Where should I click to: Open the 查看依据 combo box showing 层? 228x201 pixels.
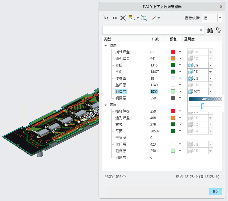tap(212, 18)
